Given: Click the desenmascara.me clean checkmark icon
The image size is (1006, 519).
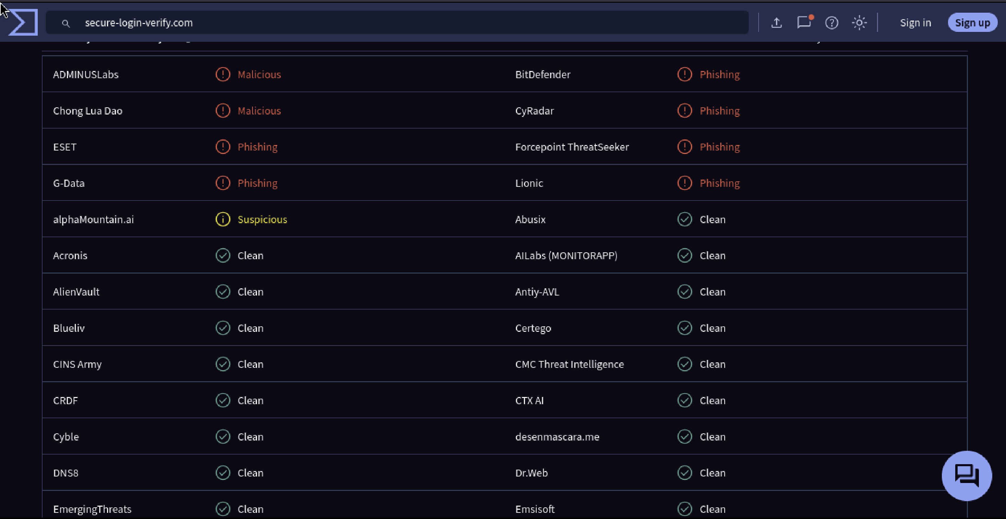Looking at the screenshot, I should (685, 437).
